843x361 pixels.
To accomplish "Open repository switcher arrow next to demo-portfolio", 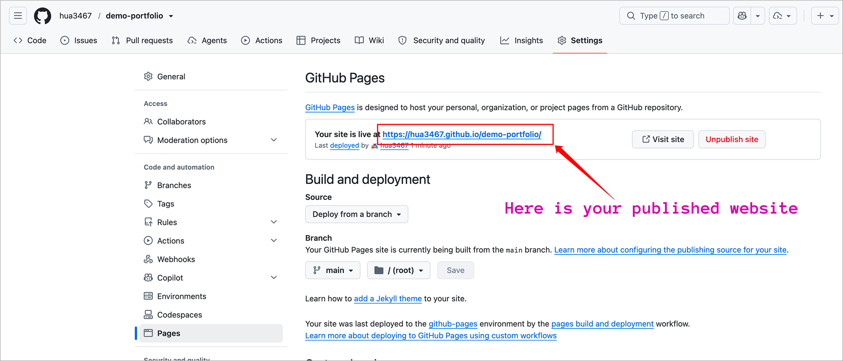I will tap(171, 16).
